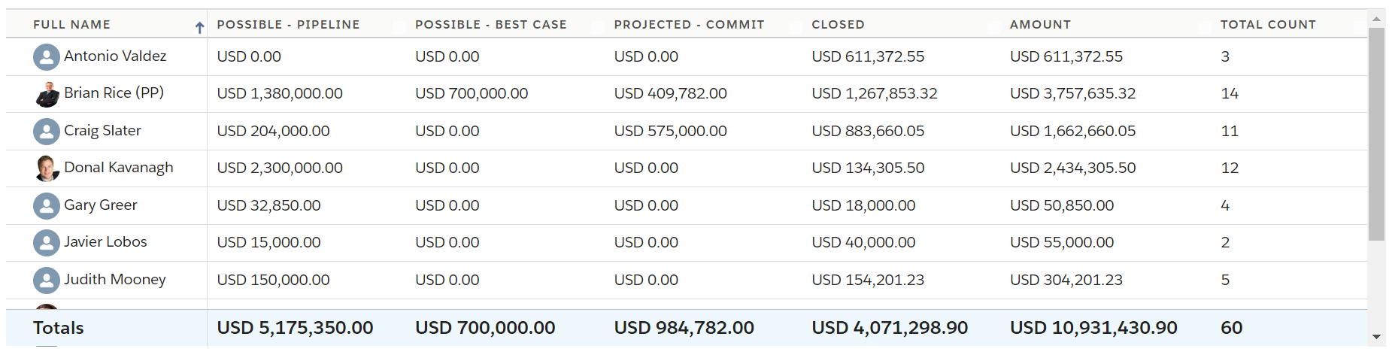This screenshot has width=1392, height=364.
Task: Click the scrollbar down arrow
Action: [1377, 337]
